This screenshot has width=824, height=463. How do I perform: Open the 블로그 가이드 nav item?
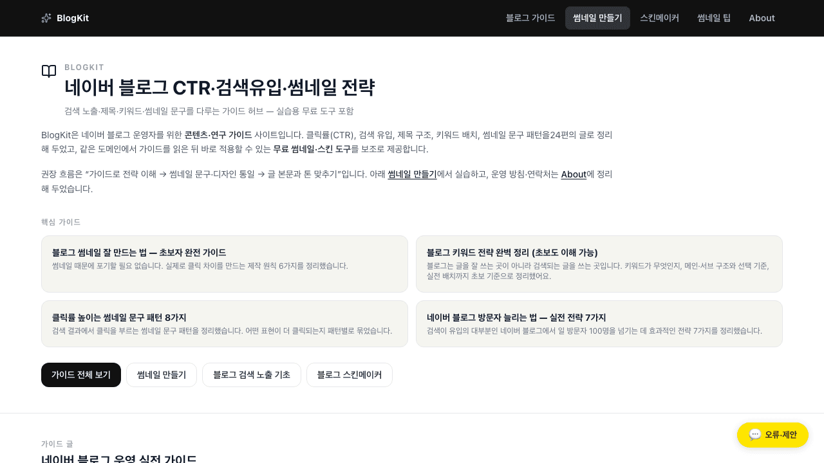click(530, 18)
